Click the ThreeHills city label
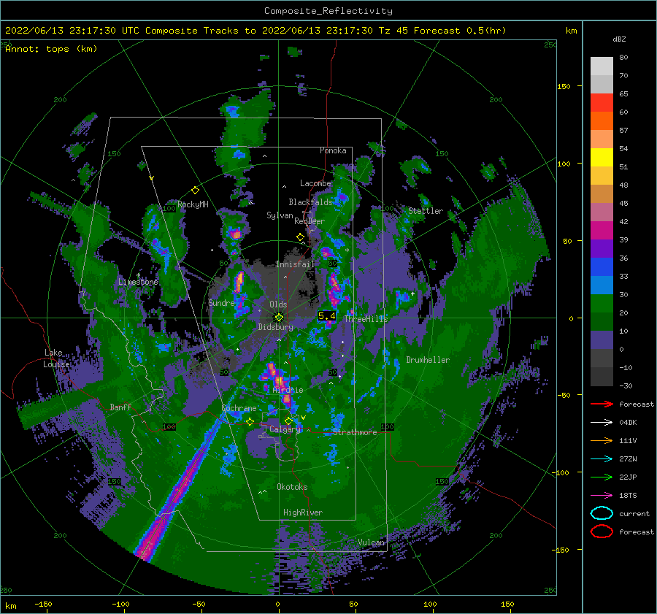657x614 pixels. (x=366, y=319)
